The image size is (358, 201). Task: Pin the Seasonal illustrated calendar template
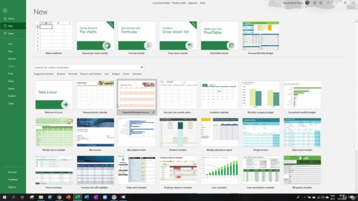click(x=153, y=112)
